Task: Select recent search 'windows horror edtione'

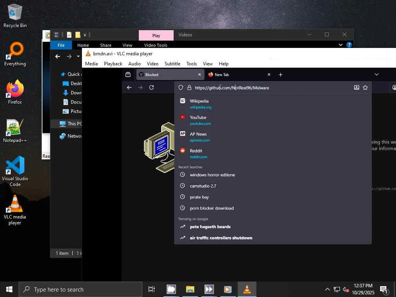Action: [x=273, y=175]
